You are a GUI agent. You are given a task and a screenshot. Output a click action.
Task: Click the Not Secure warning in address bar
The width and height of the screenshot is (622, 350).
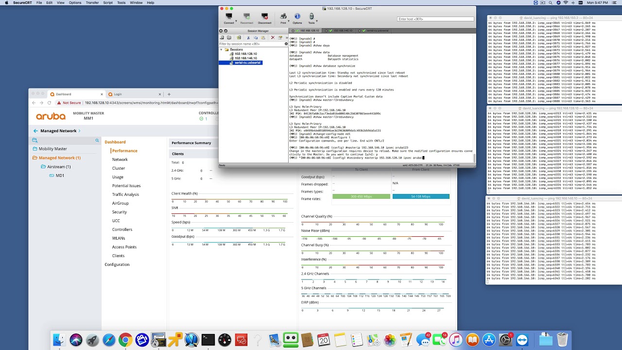(x=69, y=103)
